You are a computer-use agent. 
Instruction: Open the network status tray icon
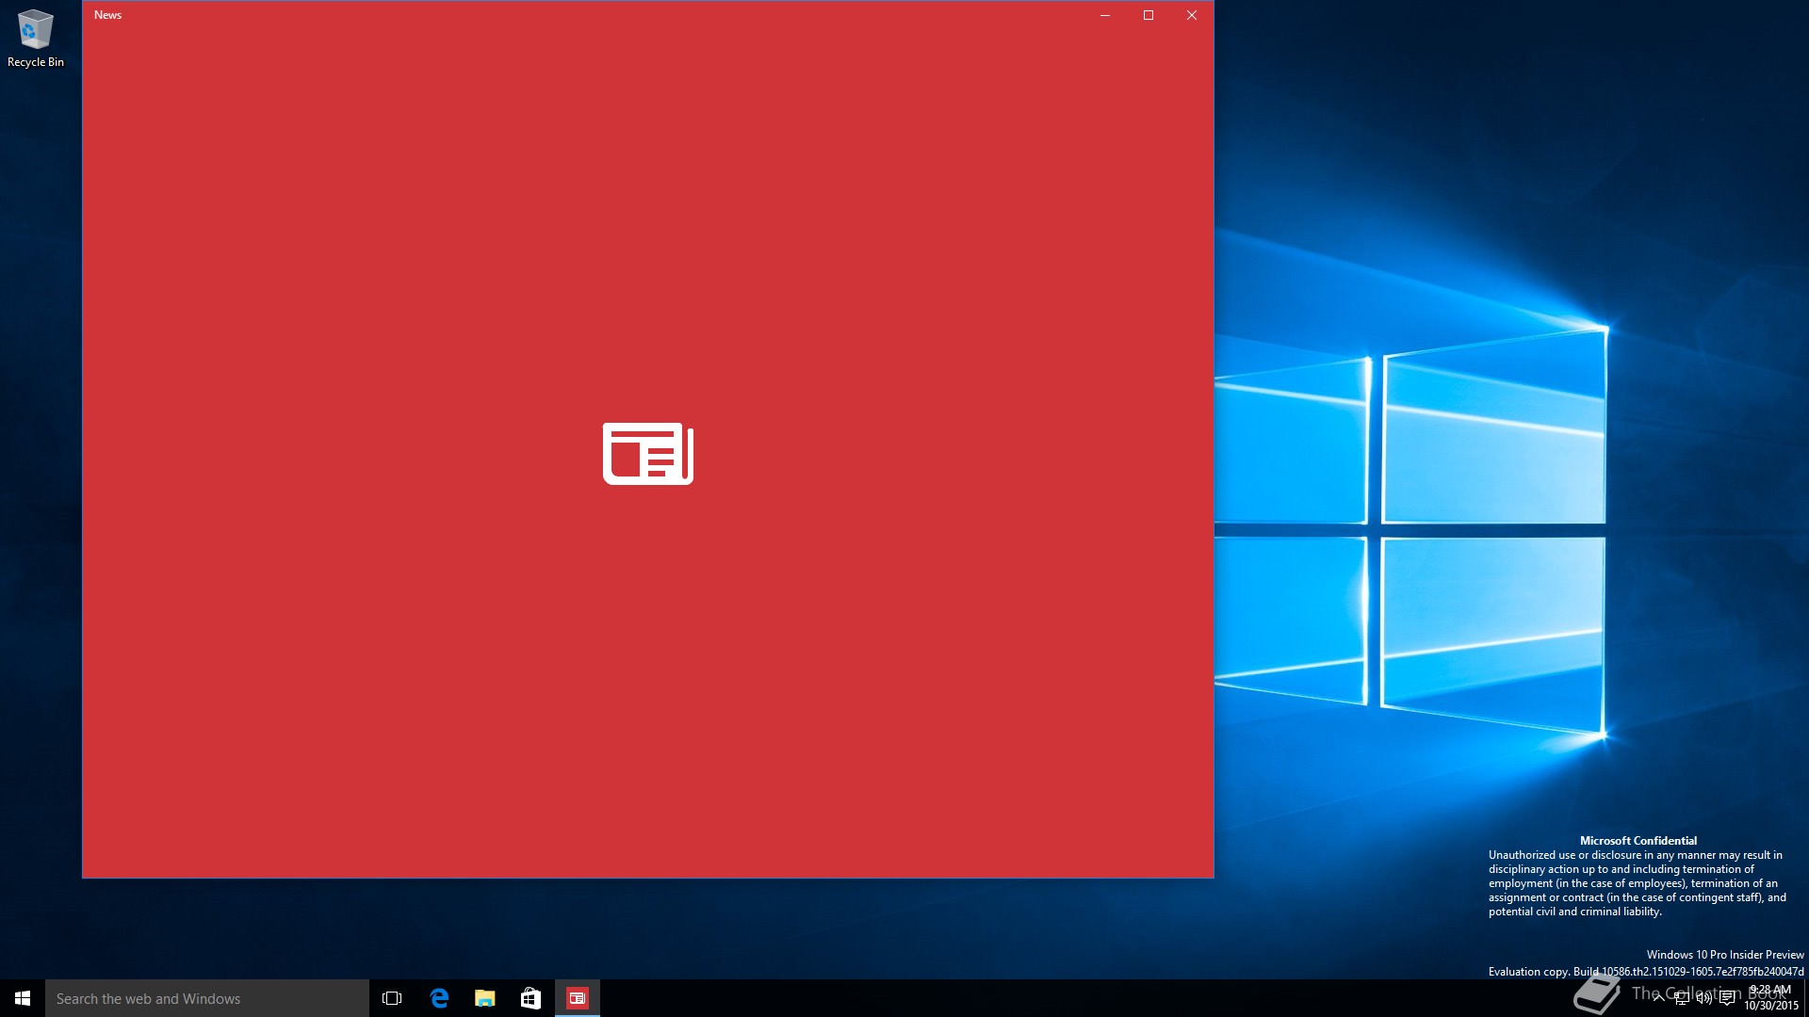tap(1681, 998)
